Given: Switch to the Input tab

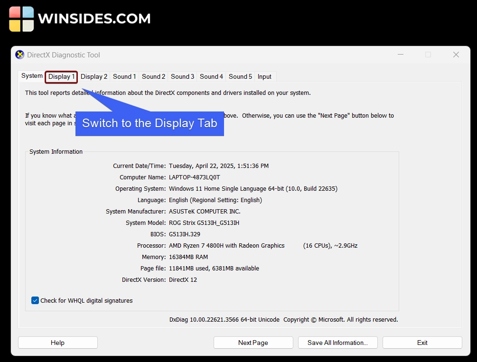Looking at the screenshot, I should pos(264,77).
